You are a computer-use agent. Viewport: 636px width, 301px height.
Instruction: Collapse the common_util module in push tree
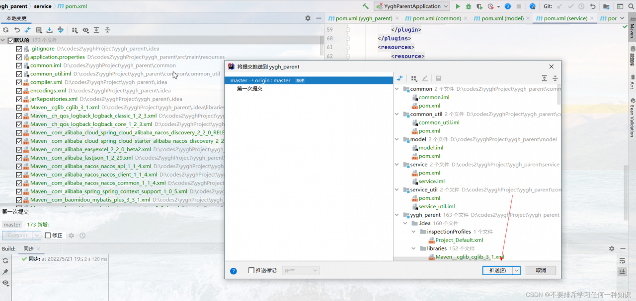coord(397,115)
